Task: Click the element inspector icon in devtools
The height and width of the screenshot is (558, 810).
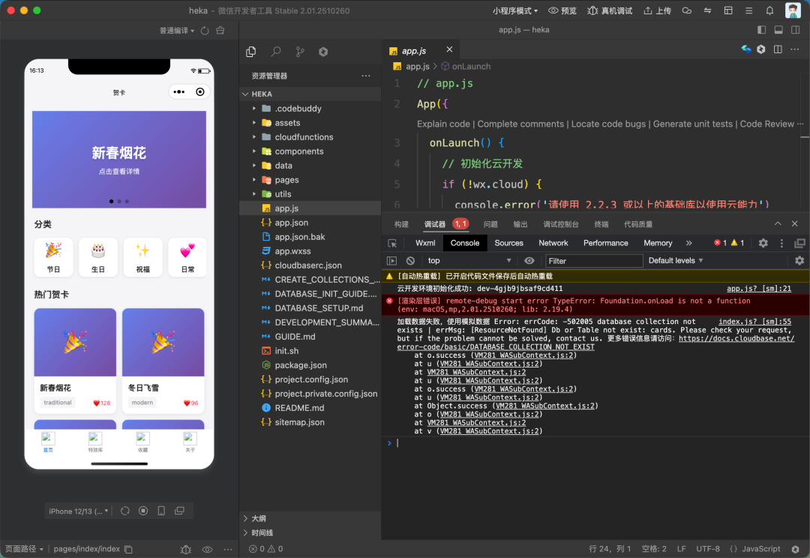Action: coord(392,243)
